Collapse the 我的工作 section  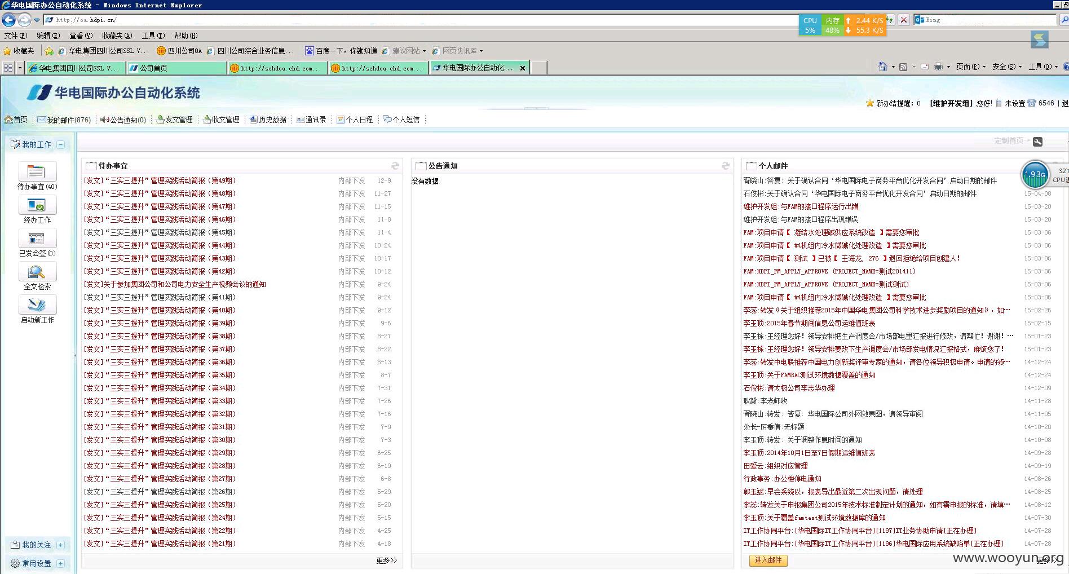click(x=60, y=144)
